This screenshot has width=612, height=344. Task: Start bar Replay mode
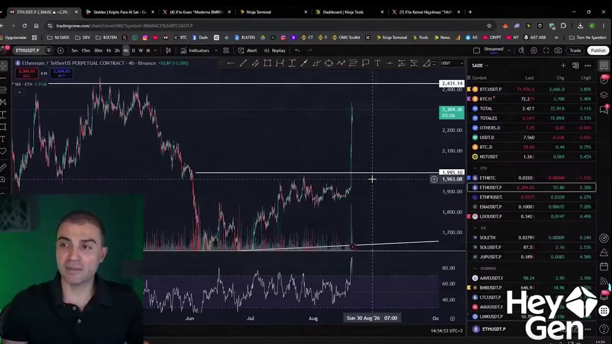click(x=275, y=50)
